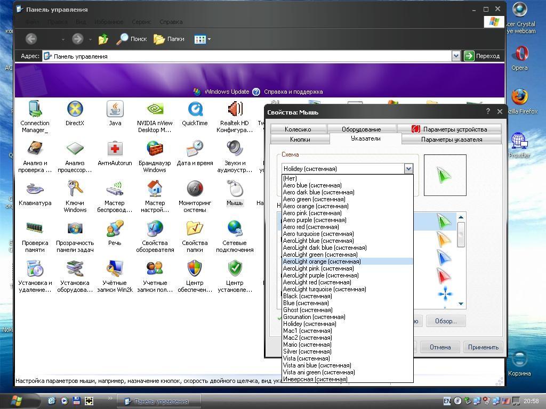Open the Справка menu
This screenshot has height=409, width=546.
pos(171,22)
